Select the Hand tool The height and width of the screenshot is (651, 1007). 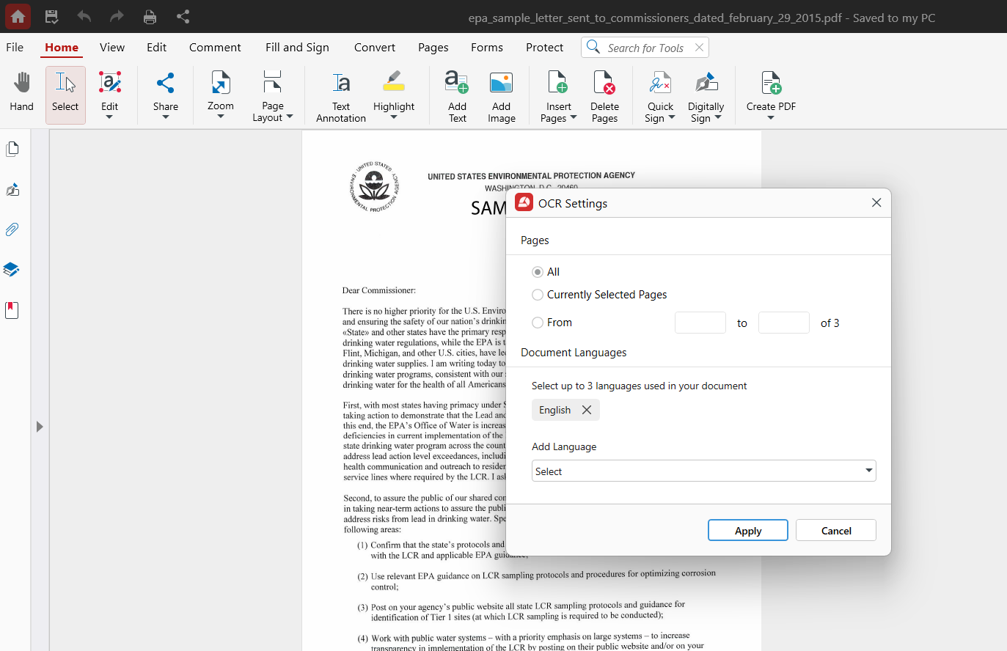click(21, 93)
